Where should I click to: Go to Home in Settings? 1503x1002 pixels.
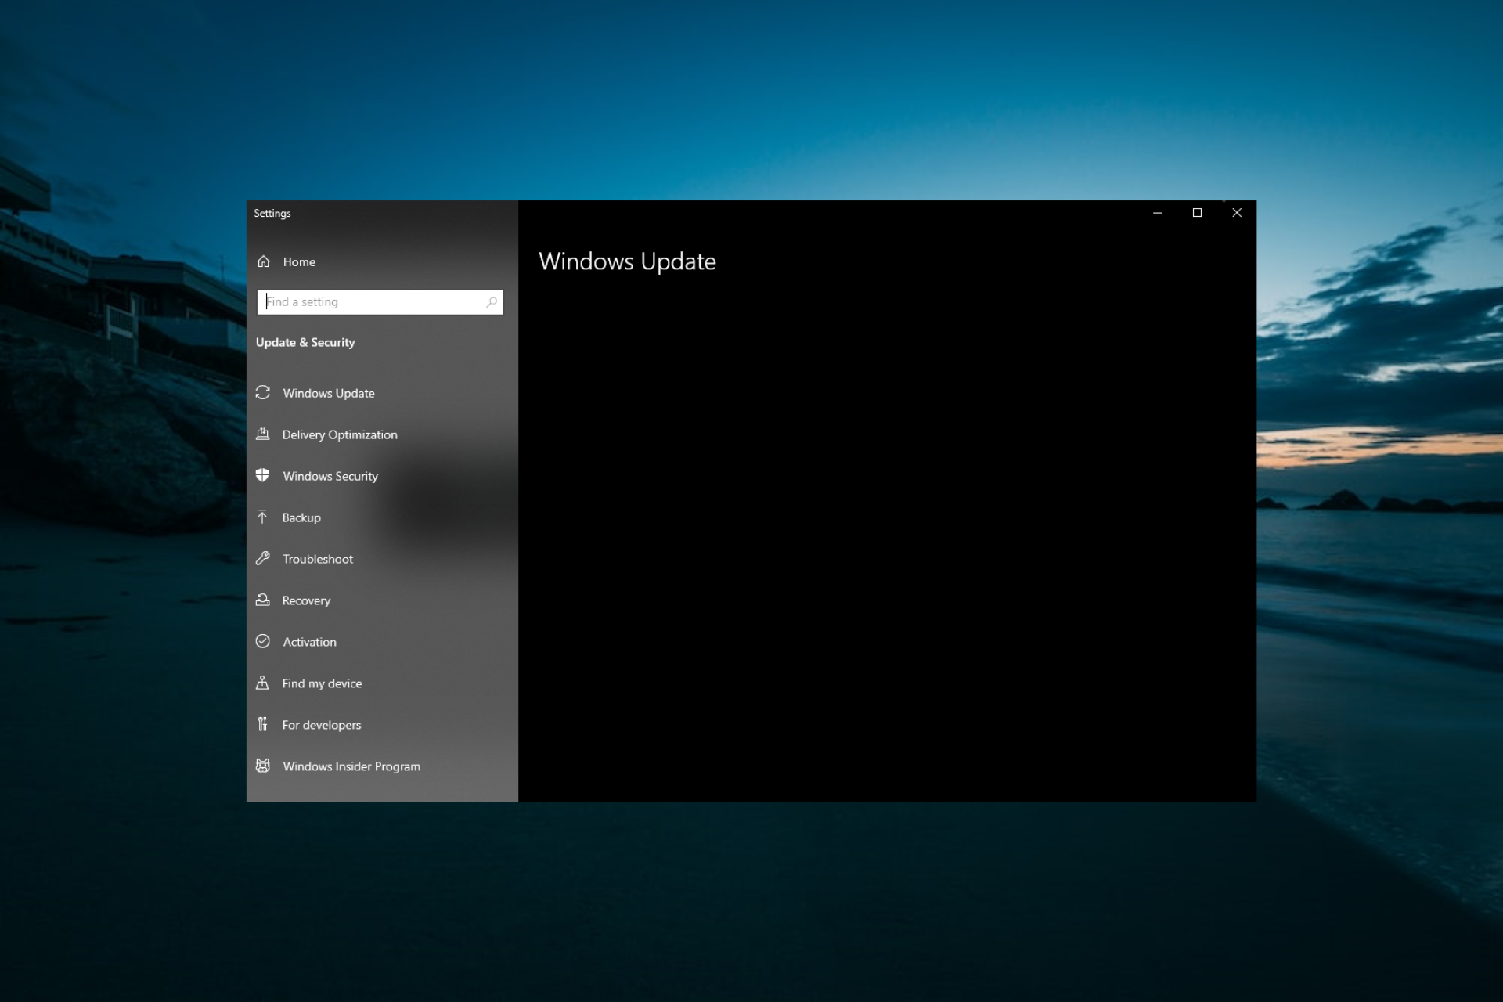(382, 261)
